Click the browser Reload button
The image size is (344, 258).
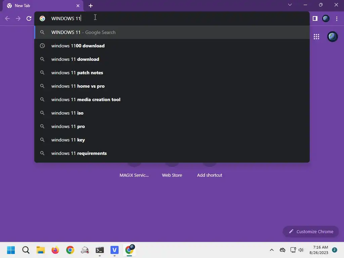(29, 18)
